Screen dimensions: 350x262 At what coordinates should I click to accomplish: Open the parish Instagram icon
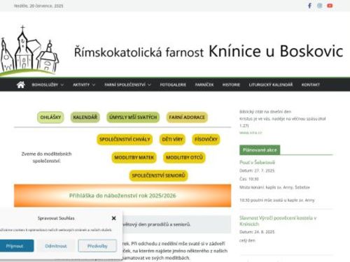[320, 6]
